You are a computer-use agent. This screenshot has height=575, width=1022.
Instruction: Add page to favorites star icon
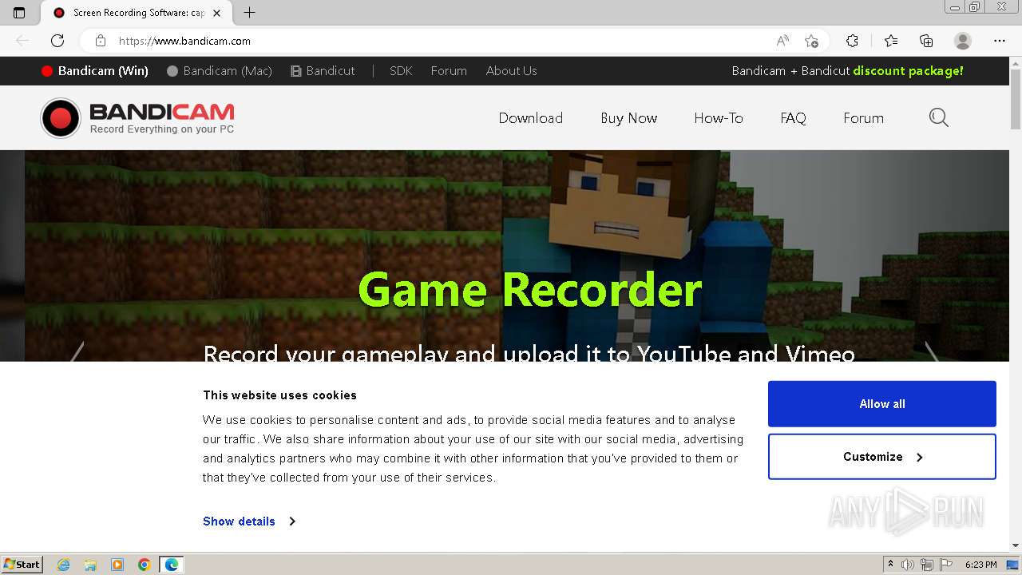tap(811, 41)
